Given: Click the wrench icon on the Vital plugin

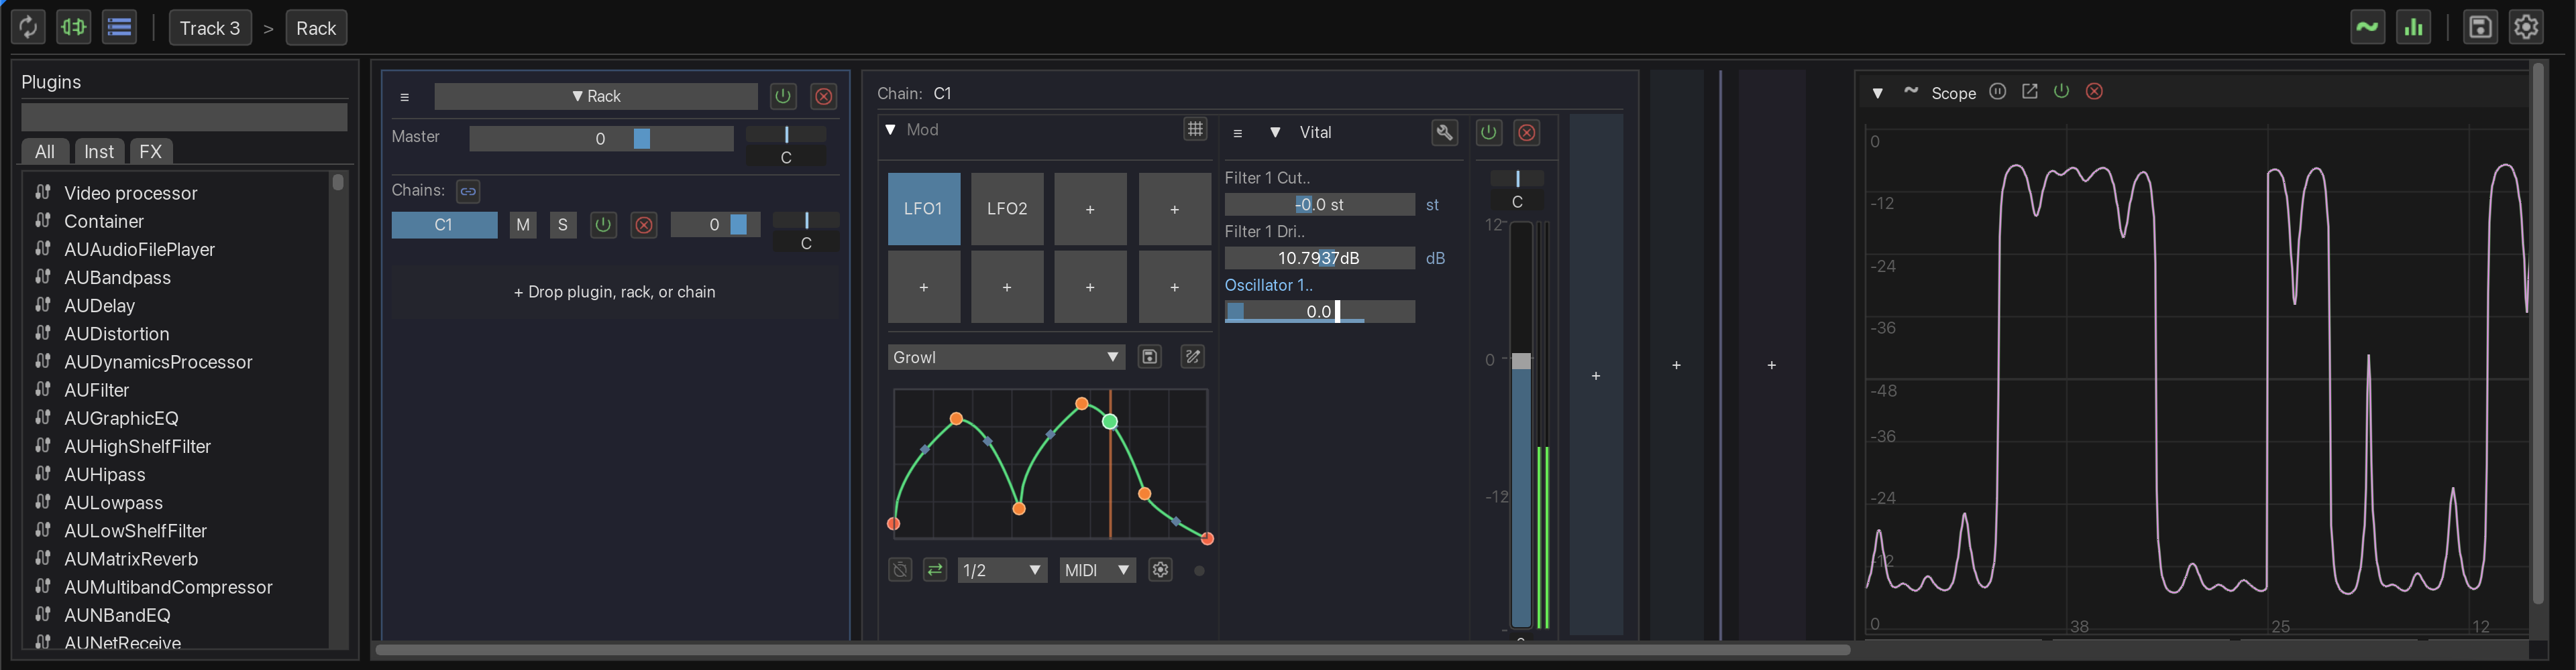Looking at the screenshot, I should tap(1444, 132).
